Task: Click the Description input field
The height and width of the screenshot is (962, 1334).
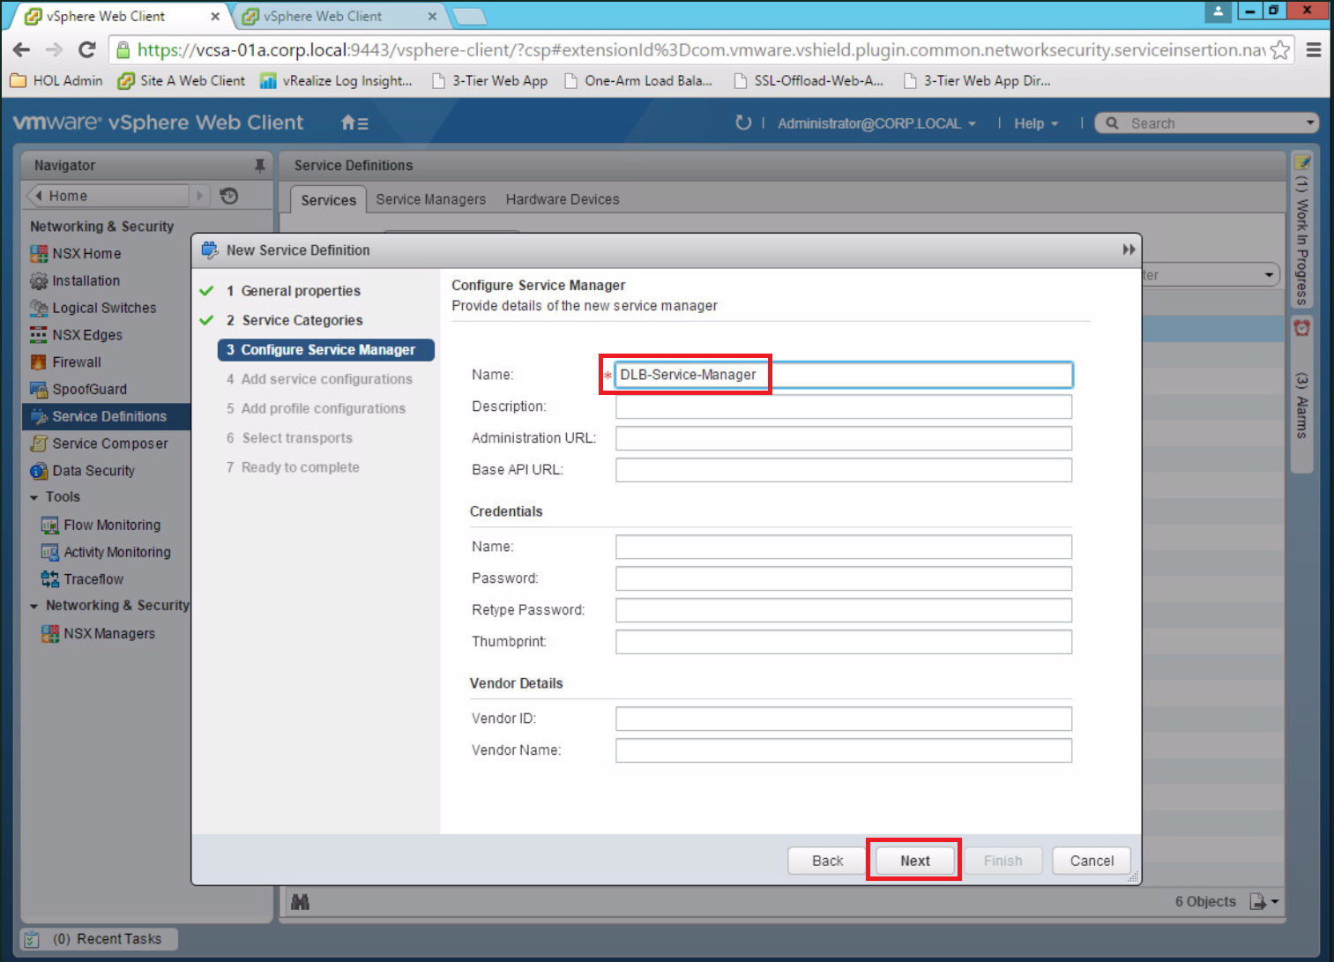Action: pyautogui.click(x=844, y=406)
